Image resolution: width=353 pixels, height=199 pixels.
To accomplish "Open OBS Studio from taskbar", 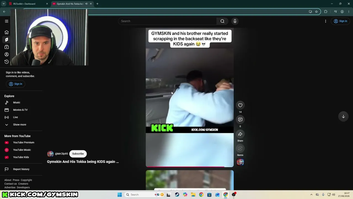I will (x=234, y=195).
